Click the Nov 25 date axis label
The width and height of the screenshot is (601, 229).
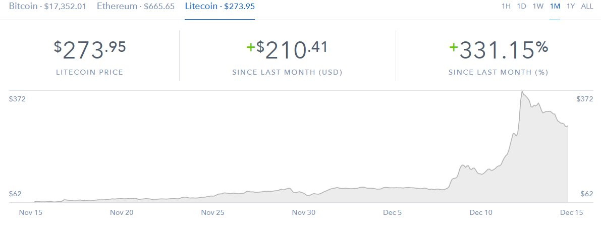click(213, 212)
